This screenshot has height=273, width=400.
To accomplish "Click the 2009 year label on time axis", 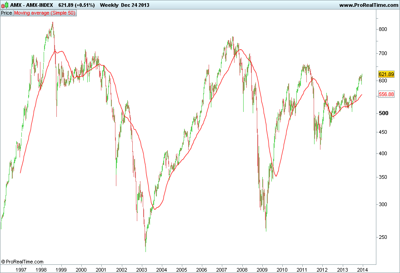I will (262, 270).
